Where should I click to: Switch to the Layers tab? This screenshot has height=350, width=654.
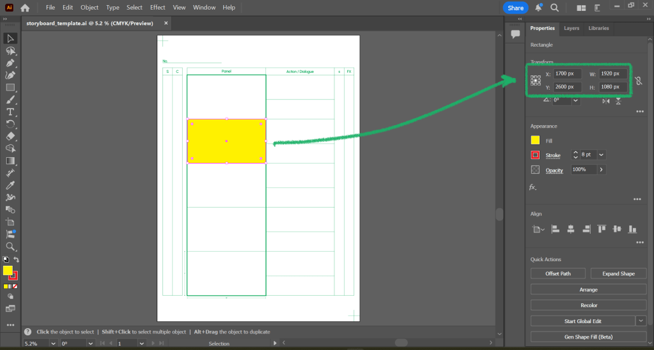tap(572, 28)
